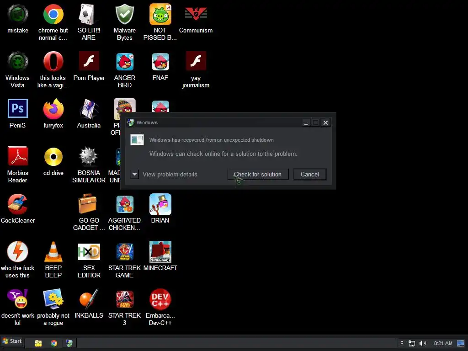Minimize the Windows recovery dialog
The width and height of the screenshot is (468, 351).
click(x=306, y=122)
